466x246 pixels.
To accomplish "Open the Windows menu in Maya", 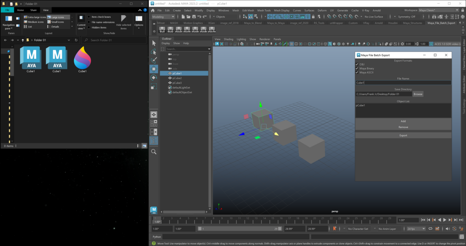I will coord(223,10).
